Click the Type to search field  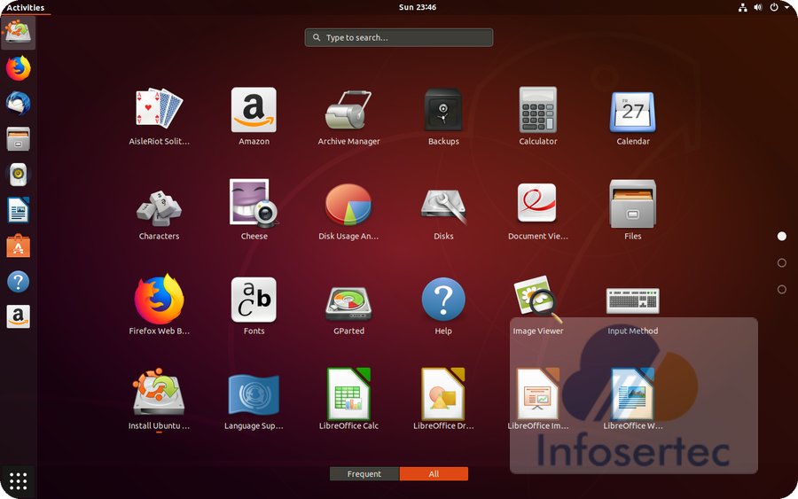point(399,38)
